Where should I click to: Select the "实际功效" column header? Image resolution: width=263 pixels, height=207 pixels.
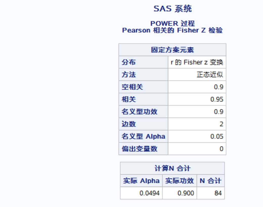click(x=180, y=181)
